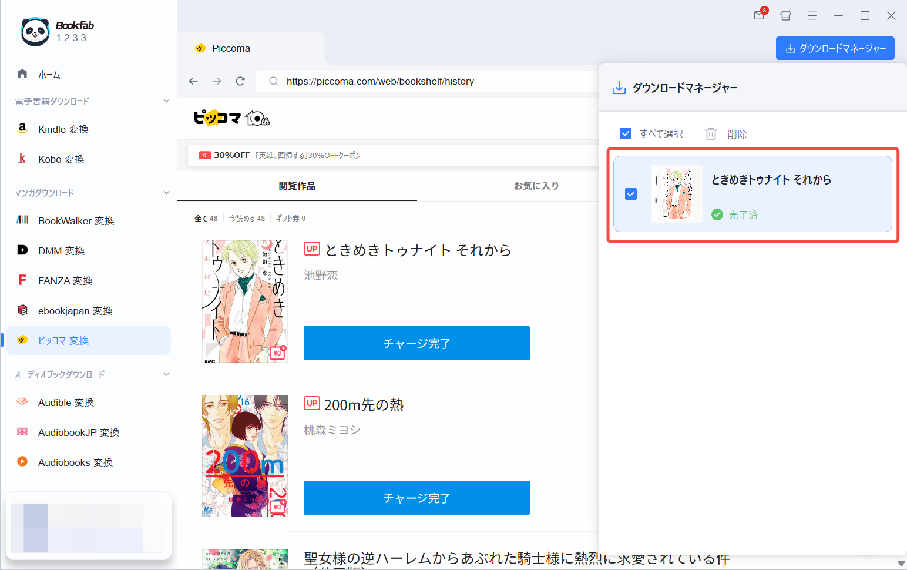Click the ebookjapan cube icon
Screen dimensions: 907x570
coord(22,310)
